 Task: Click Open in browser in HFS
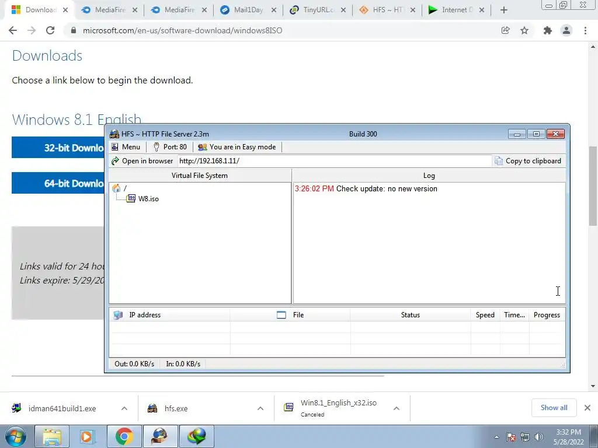[x=142, y=161]
